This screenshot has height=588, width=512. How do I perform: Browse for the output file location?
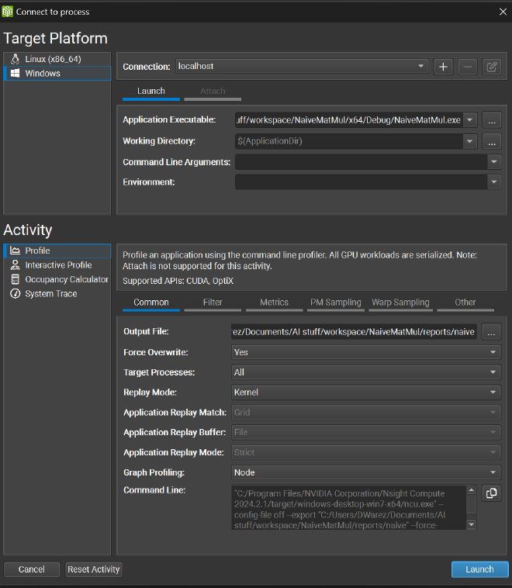491,332
